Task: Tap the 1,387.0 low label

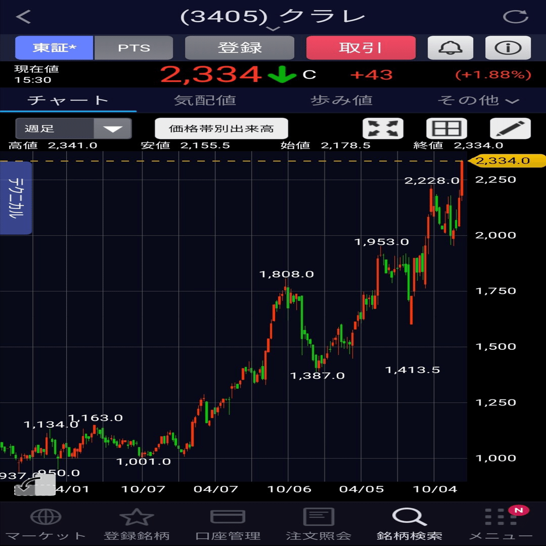Action: (x=317, y=376)
